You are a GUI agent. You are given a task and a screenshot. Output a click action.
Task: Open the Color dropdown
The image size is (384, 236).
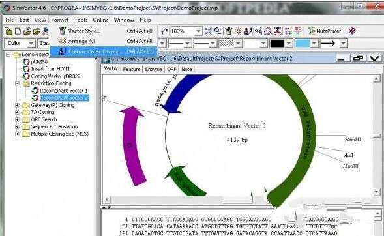click(31, 43)
